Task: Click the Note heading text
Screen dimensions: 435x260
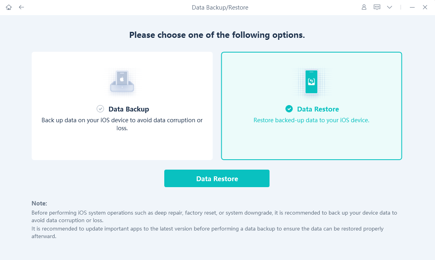Action: pos(39,203)
